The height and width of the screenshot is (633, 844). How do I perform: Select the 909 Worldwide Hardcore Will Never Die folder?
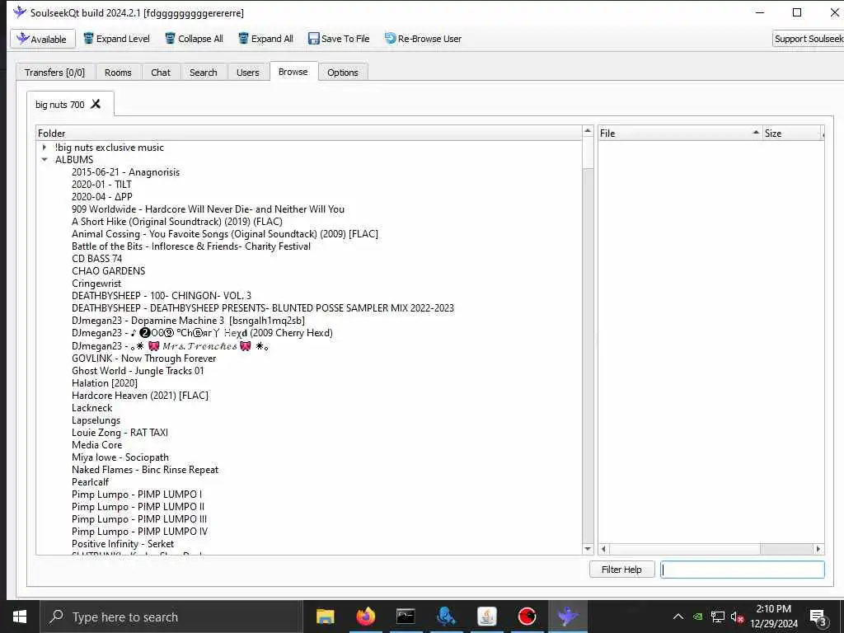[209, 209]
